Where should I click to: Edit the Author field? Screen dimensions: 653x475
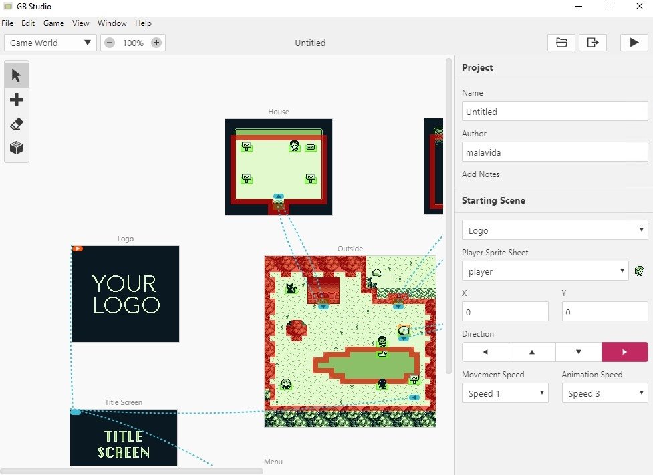coord(555,152)
